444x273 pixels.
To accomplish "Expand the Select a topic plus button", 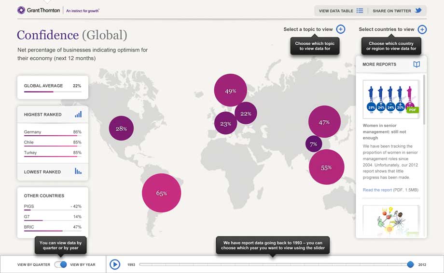I will point(341,29).
